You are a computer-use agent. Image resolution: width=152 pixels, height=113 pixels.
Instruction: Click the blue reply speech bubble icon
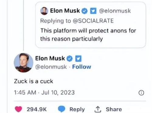pos(61,109)
